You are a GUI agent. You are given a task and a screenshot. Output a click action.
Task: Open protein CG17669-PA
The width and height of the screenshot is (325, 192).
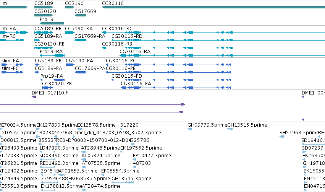(90, 68)
